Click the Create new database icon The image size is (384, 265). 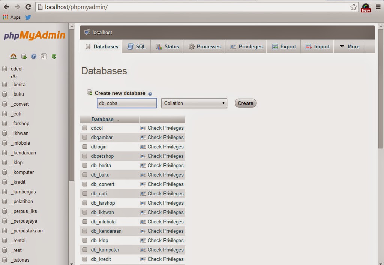[90, 92]
